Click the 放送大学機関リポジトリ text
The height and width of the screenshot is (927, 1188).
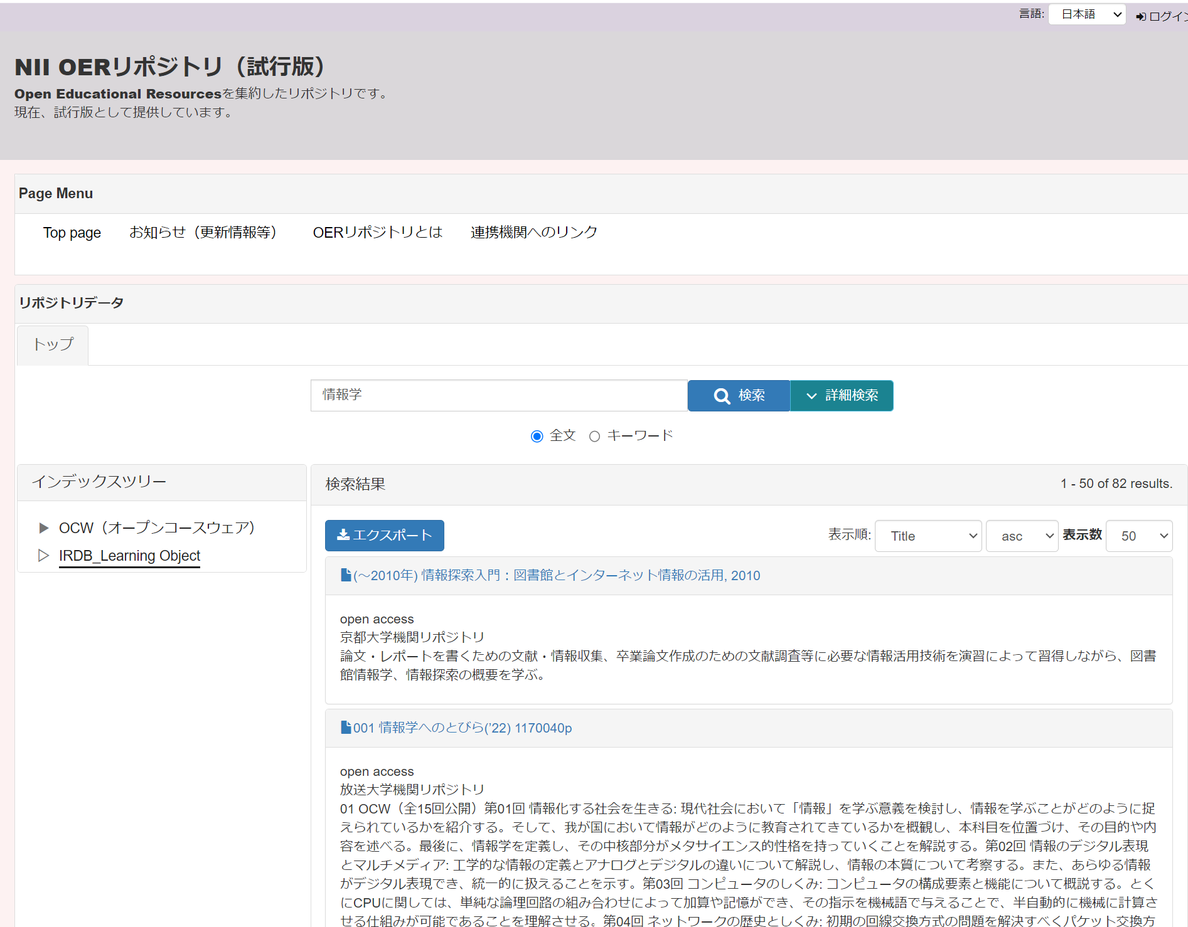412,790
